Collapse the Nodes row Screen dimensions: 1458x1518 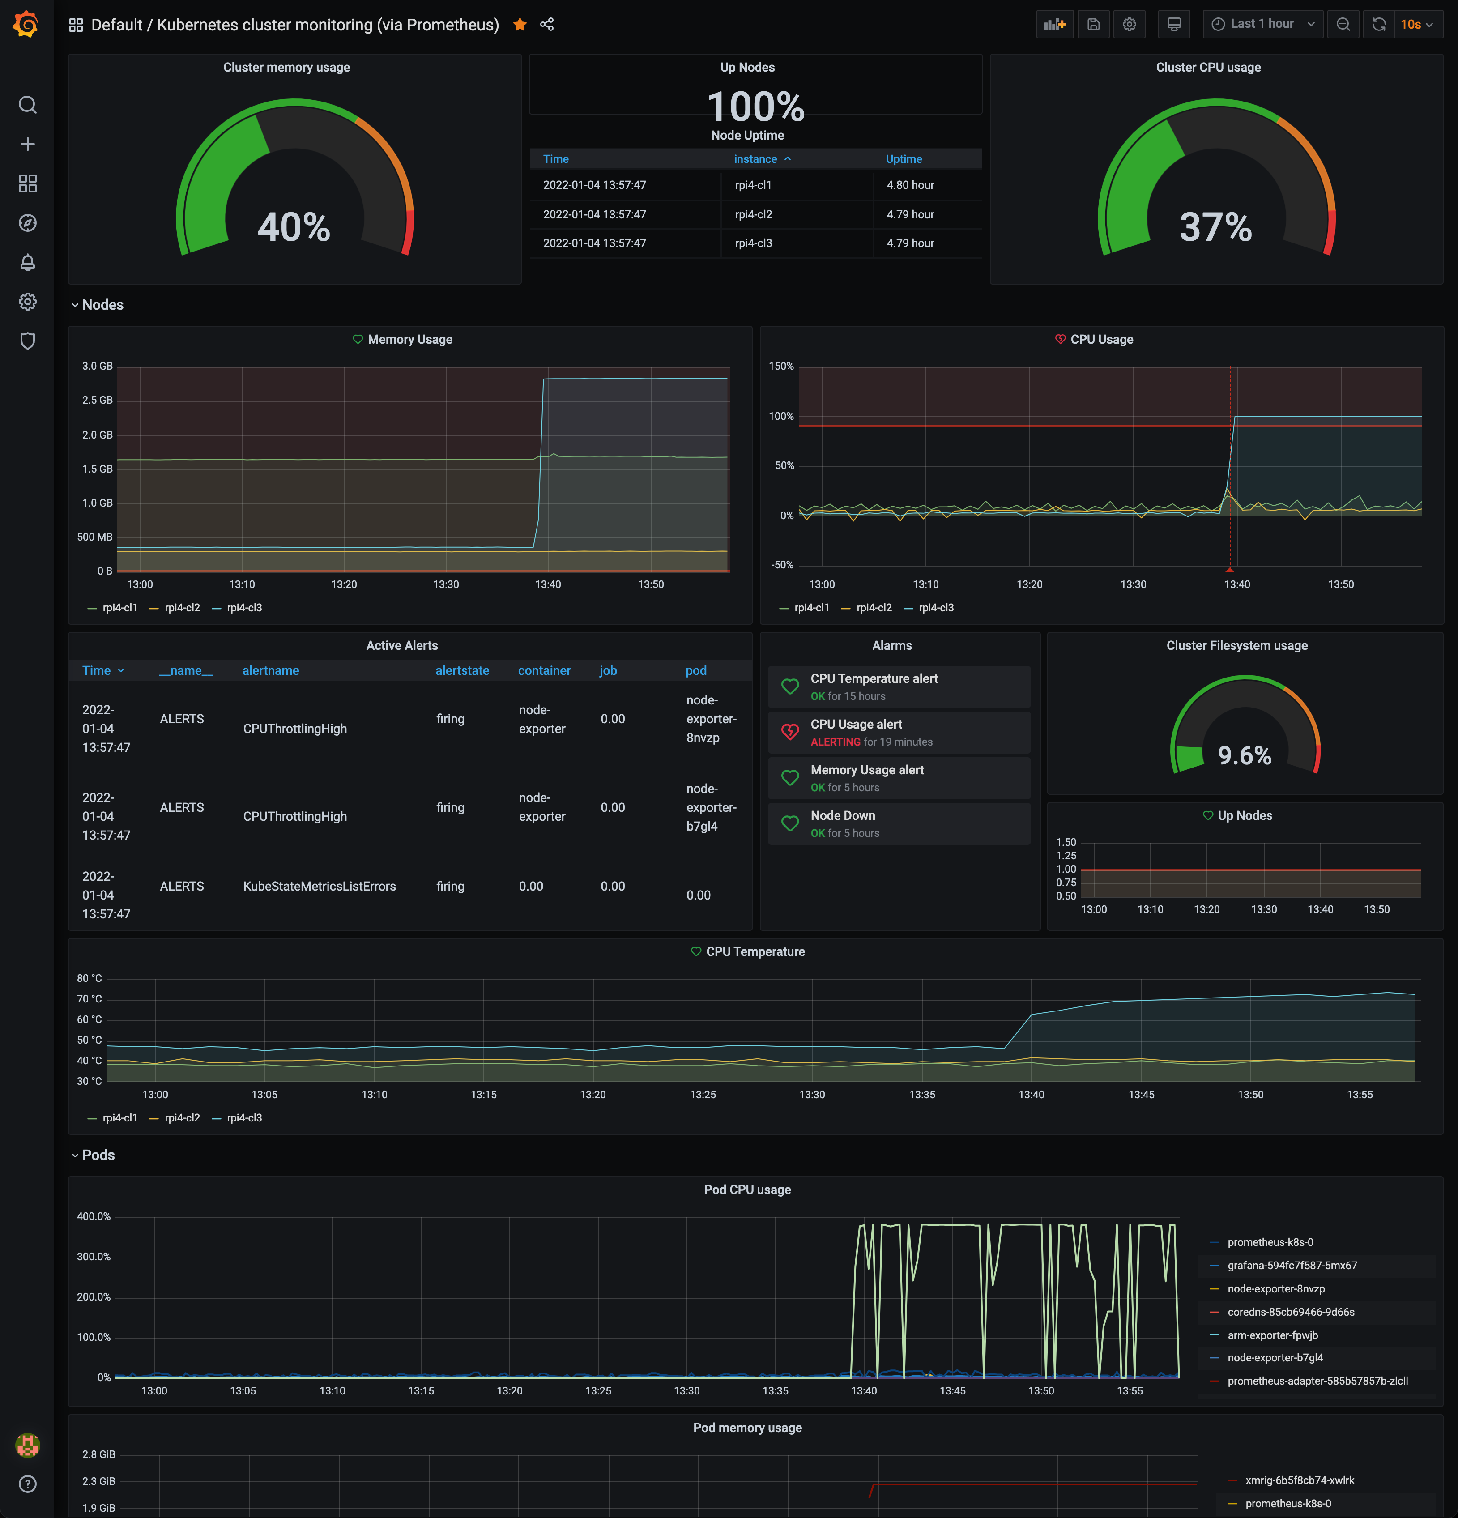click(98, 305)
